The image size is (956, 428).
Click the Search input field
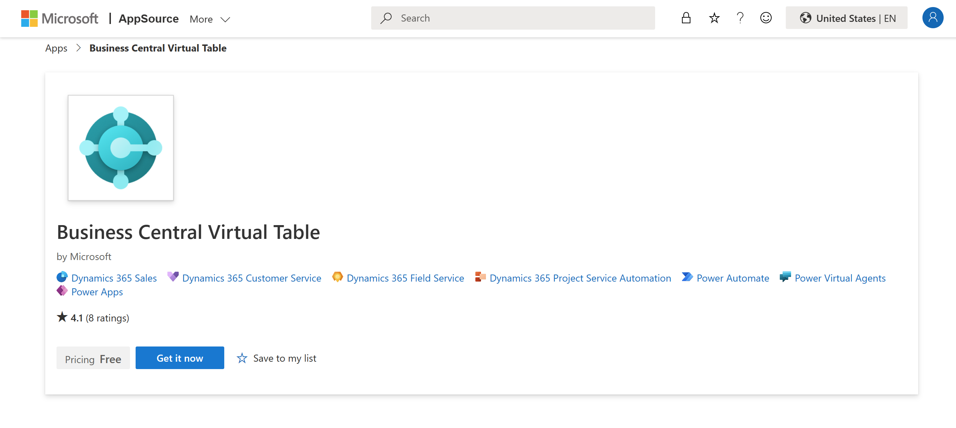coord(514,18)
